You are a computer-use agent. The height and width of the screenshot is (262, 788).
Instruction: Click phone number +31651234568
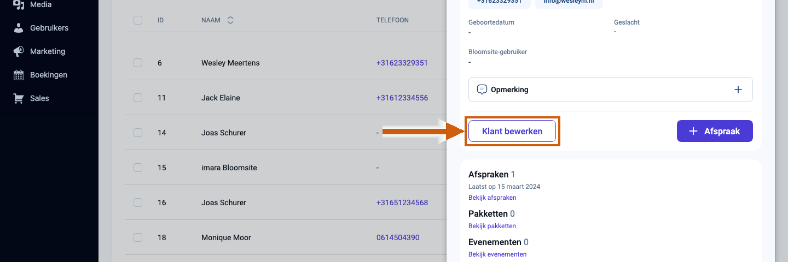[x=402, y=203]
